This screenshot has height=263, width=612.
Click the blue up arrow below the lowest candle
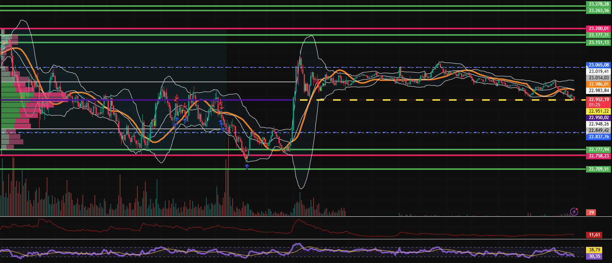(x=247, y=166)
